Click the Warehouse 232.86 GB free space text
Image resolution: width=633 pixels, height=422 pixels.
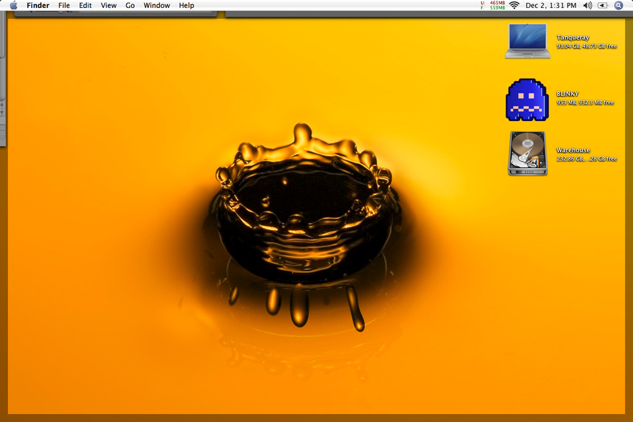coord(587,159)
